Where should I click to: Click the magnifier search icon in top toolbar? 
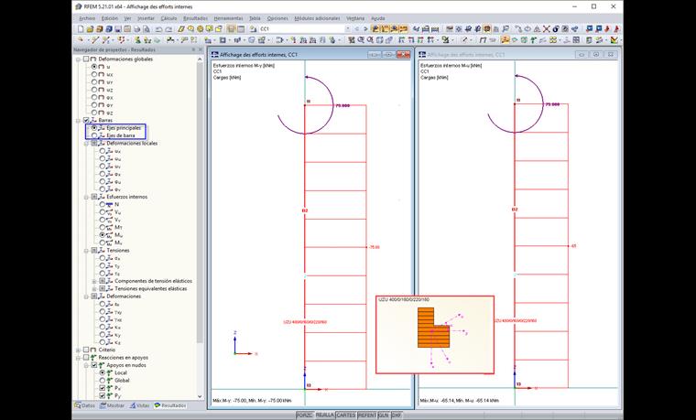505,29
